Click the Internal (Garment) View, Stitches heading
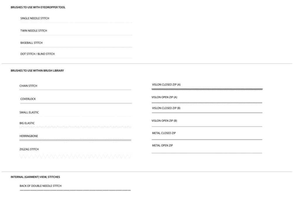 point(35,177)
